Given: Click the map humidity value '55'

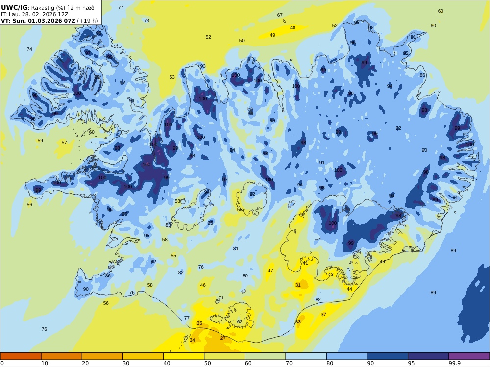Looking at the screenshot, I should (x=173, y=255).
